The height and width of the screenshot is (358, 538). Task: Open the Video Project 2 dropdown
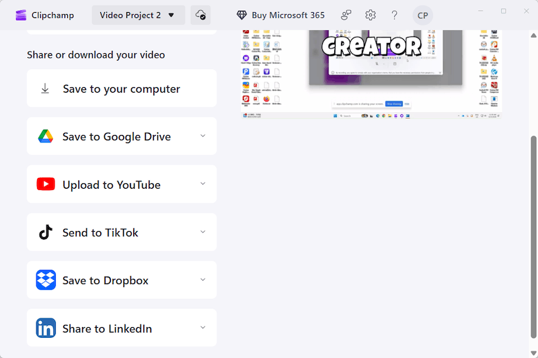coord(139,15)
